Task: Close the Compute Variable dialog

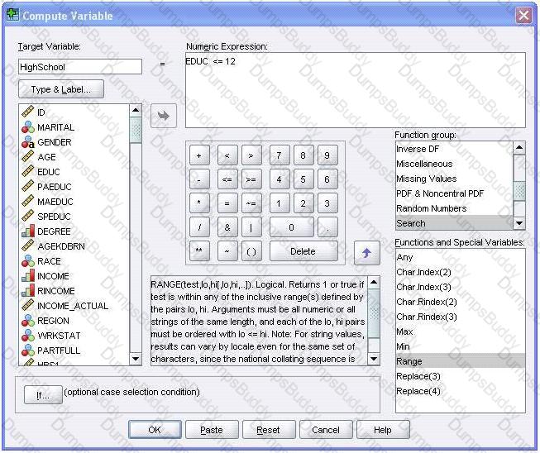Action: coord(523,16)
